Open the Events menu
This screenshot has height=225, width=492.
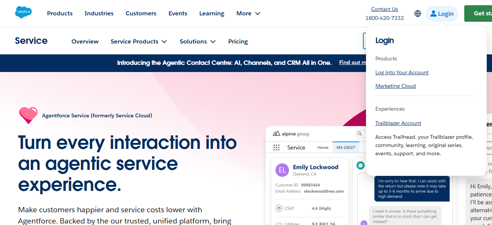(178, 13)
